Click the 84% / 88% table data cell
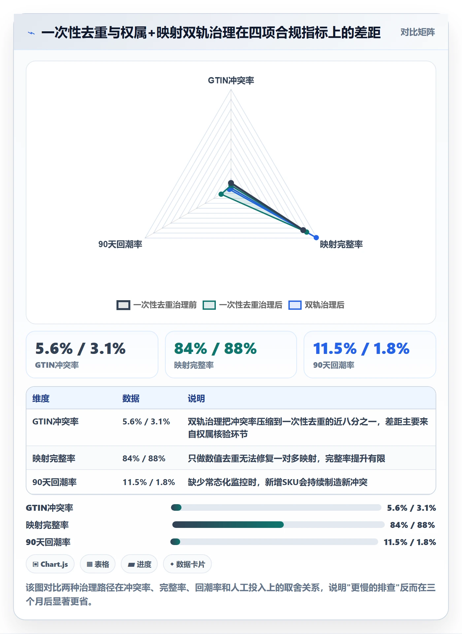Image resolution: width=462 pixels, height=634 pixels. (144, 458)
